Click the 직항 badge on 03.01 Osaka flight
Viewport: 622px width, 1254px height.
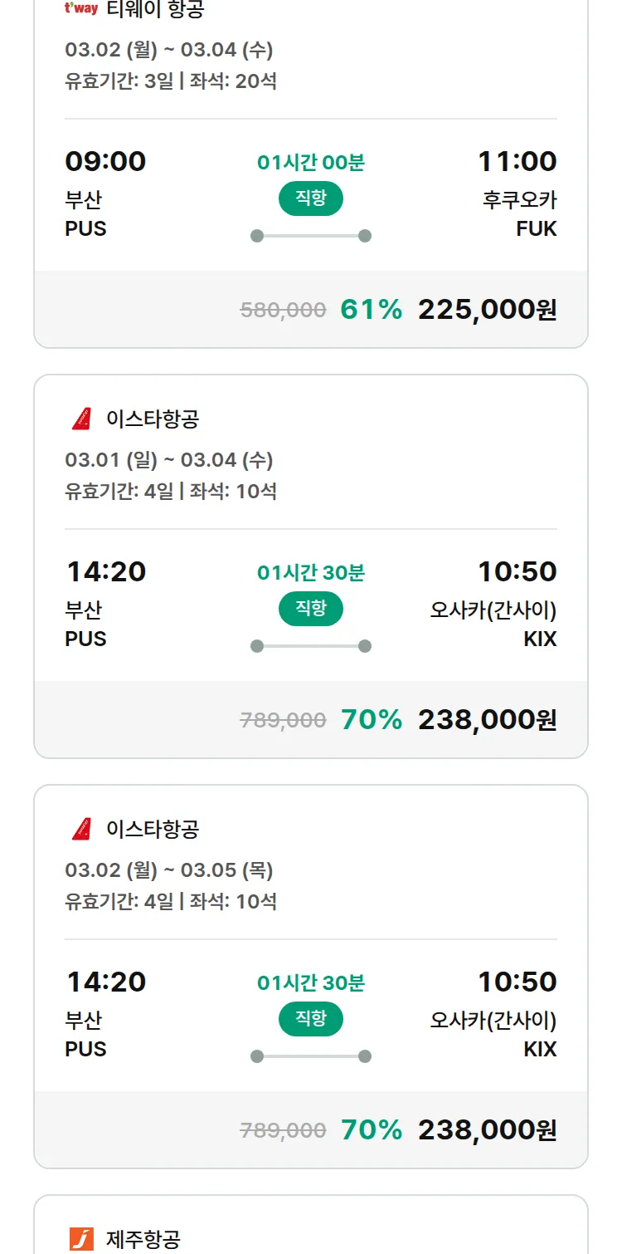point(310,610)
